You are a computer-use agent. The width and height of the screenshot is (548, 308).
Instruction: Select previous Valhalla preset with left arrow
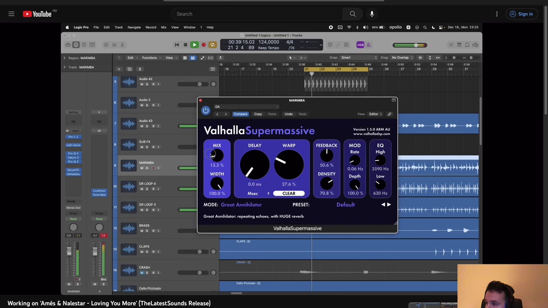[x=383, y=204]
